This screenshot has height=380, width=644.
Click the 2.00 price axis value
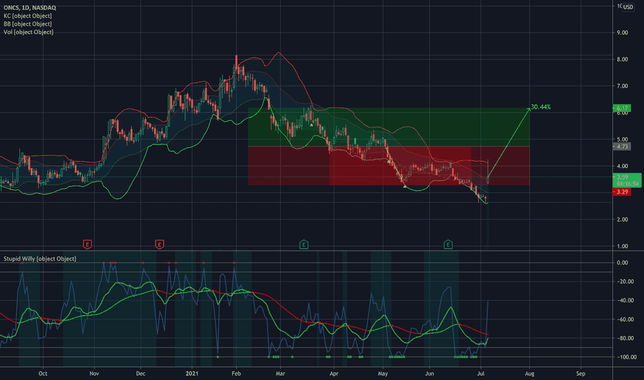[622, 220]
